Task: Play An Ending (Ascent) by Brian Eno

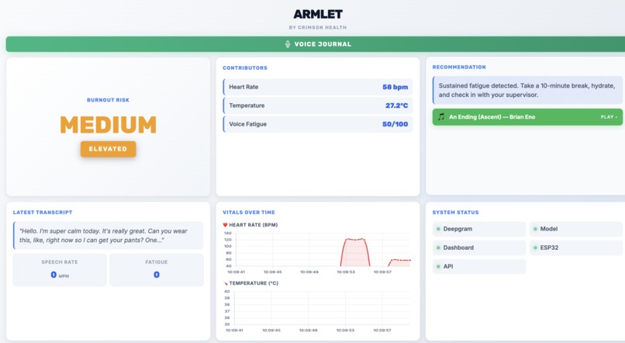Action: point(527,117)
